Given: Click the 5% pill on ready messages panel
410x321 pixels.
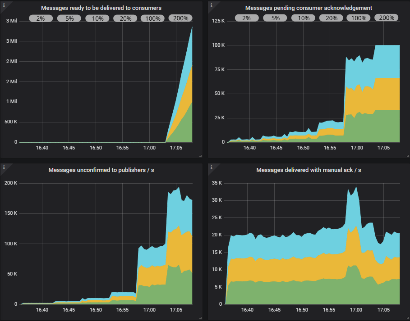Looking at the screenshot, I should (69, 18).
